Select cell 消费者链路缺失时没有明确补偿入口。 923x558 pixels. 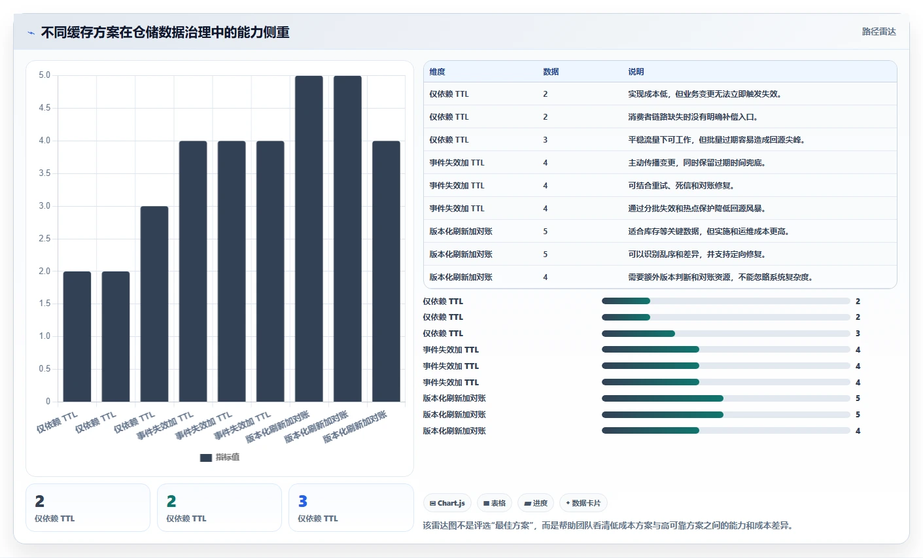coord(693,117)
